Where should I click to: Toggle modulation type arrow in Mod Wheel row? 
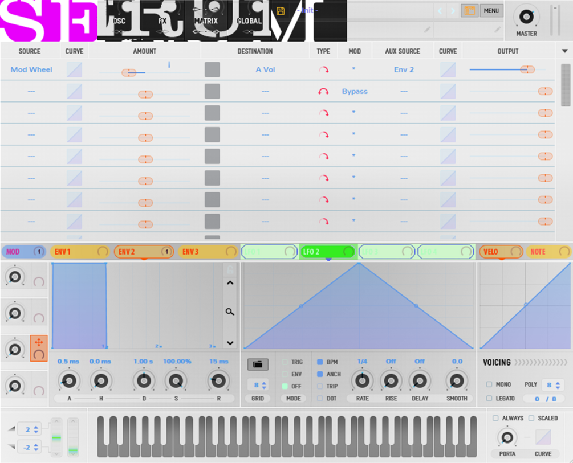point(323,69)
